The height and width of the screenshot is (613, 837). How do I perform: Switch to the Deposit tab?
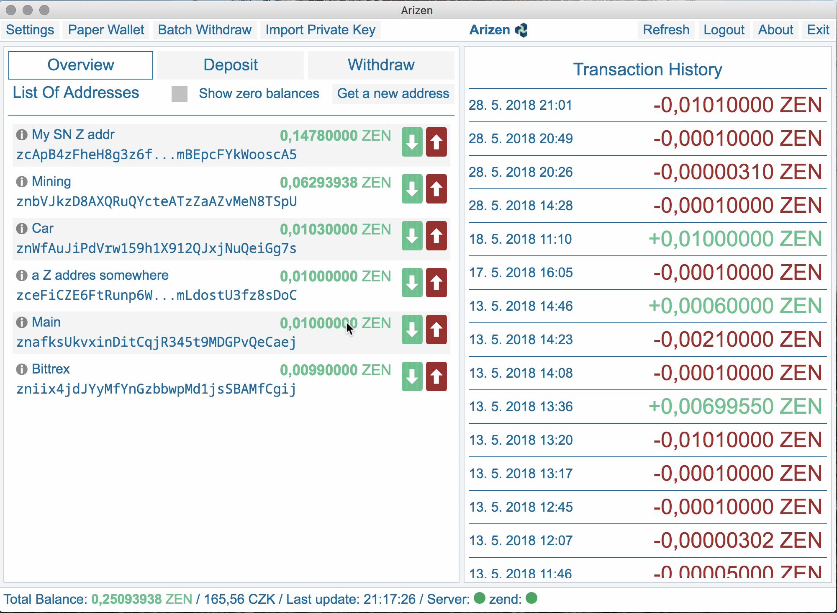[230, 65]
